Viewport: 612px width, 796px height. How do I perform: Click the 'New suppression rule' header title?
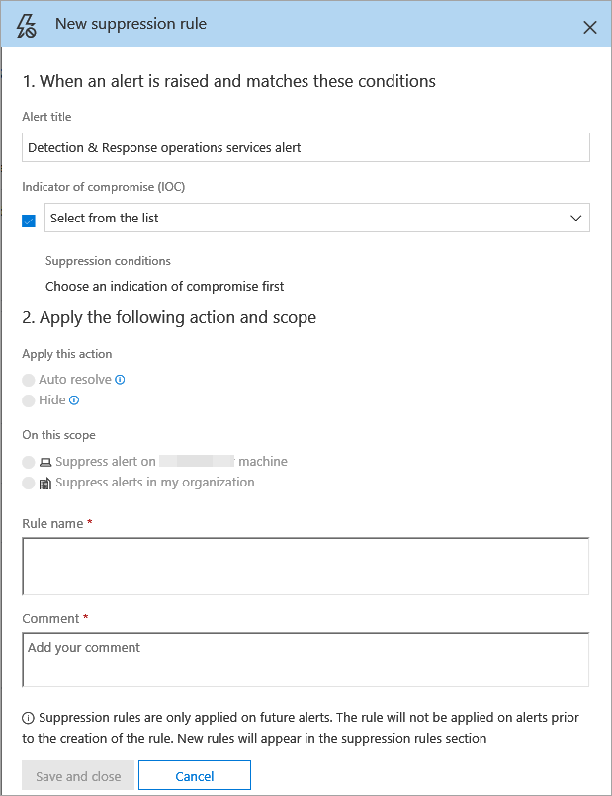[x=131, y=24]
